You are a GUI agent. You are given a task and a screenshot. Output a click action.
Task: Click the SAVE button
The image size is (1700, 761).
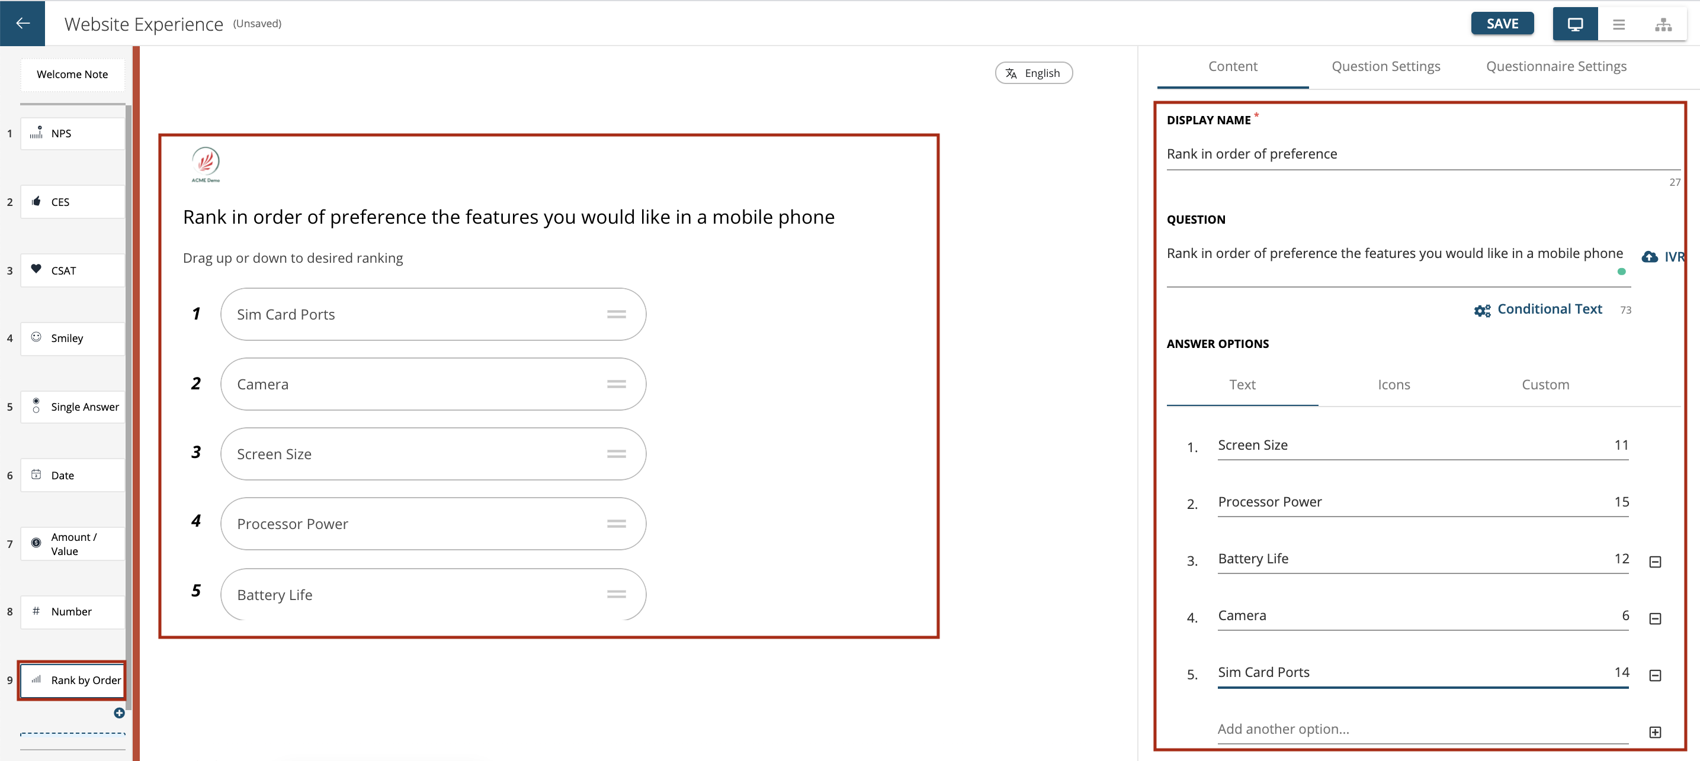coord(1502,24)
